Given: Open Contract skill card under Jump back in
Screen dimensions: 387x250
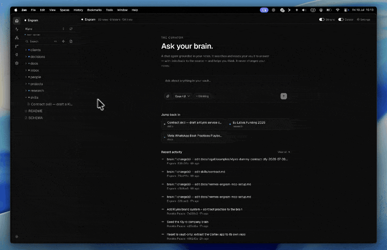Looking at the screenshot, I should point(193,124).
